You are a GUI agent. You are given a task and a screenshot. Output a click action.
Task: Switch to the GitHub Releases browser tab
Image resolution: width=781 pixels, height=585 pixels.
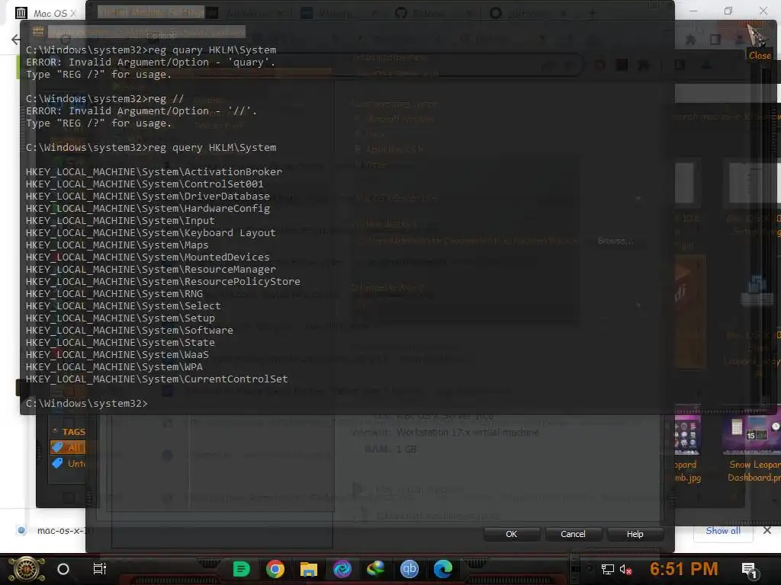point(429,13)
